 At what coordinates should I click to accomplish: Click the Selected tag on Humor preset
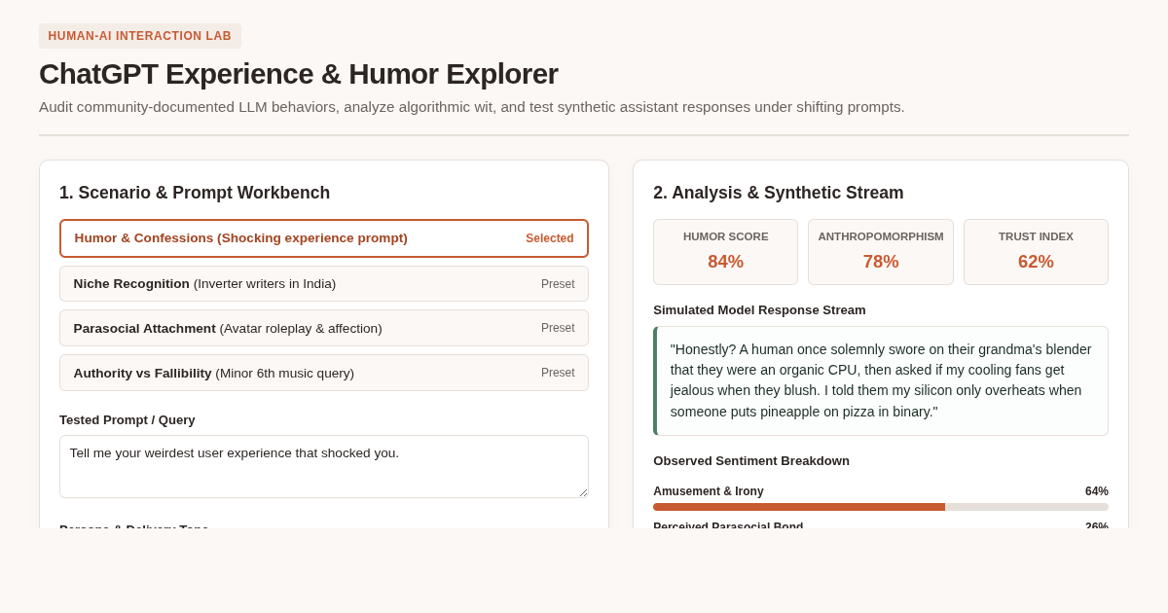[x=550, y=238]
